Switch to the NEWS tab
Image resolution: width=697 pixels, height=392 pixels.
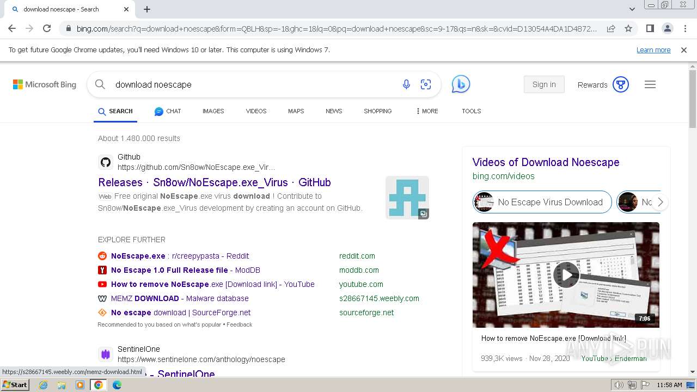tap(334, 111)
